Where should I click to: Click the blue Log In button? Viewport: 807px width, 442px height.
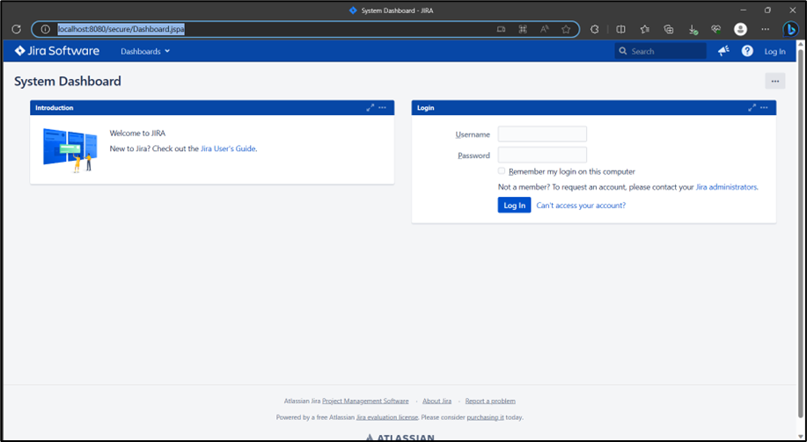(x=514, y=205)
